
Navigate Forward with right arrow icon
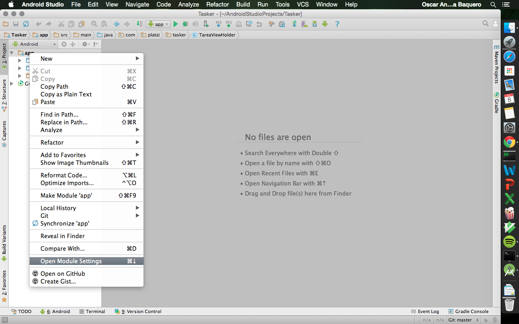[x=127, y=24]
